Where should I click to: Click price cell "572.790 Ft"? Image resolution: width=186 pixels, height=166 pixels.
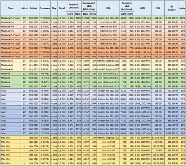(x=172, y=91)
